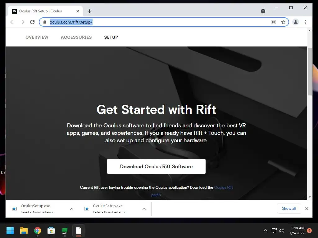Screen dimensions: 318x238
Task: Open Chrome's three-dot menu
Action: click(306, 22)
